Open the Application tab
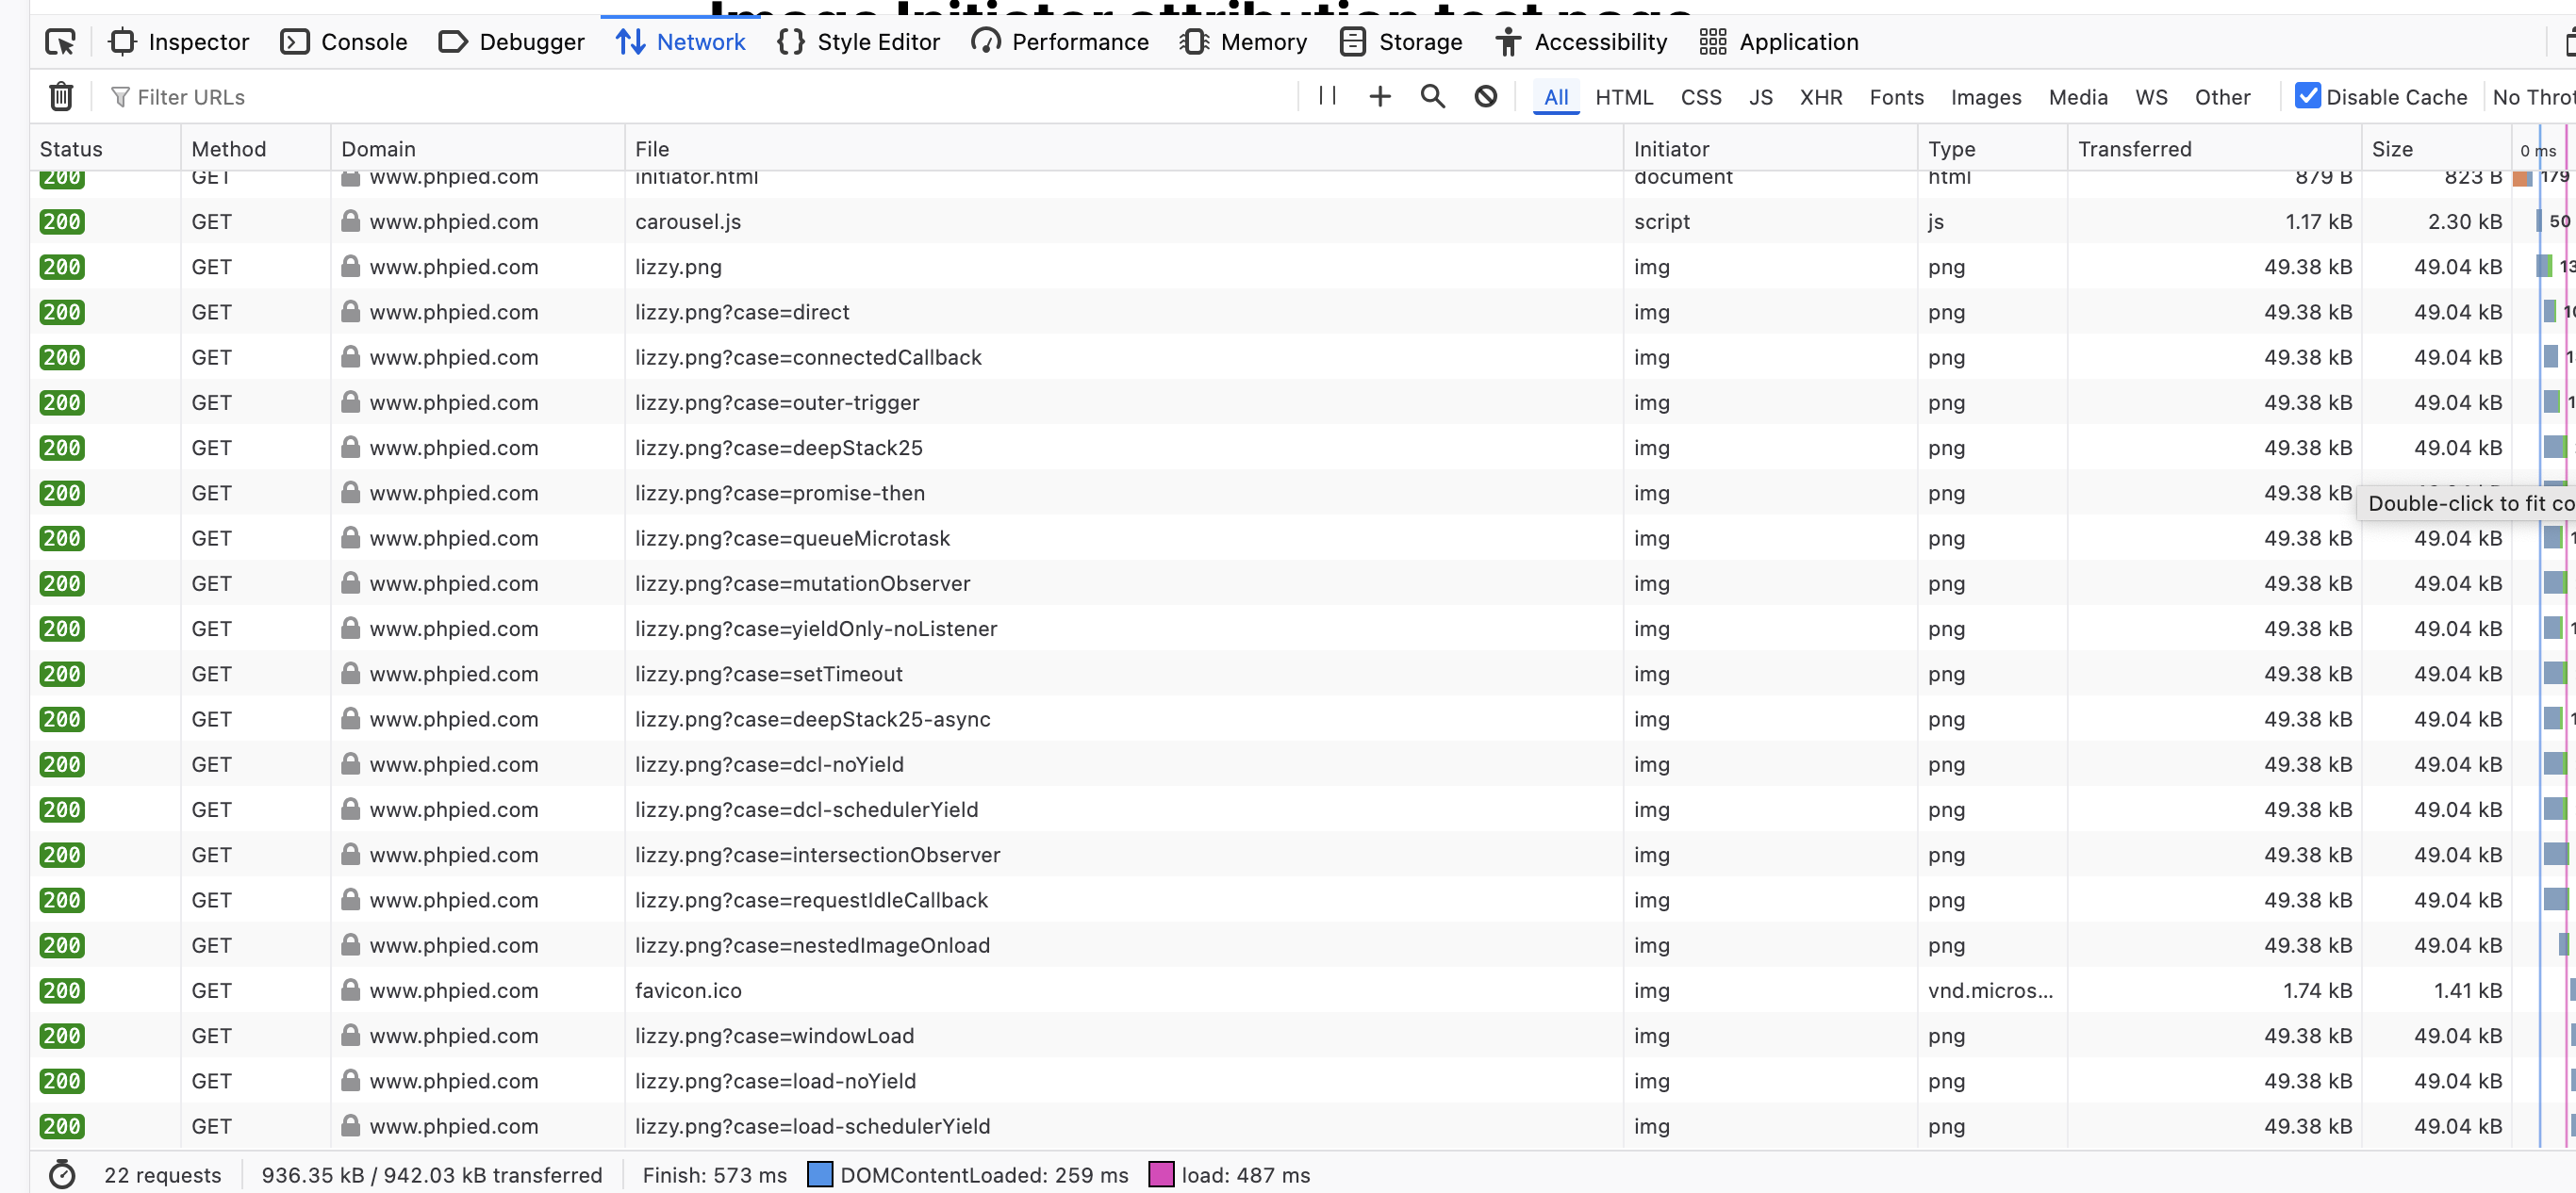Screen dimensions: 2576x1193 tap(1779, 42)
